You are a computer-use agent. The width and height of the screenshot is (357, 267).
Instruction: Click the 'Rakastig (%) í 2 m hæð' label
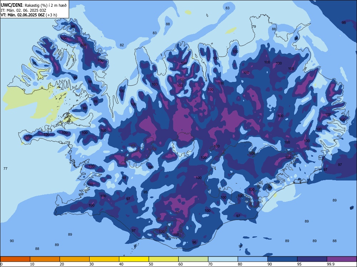[46, 5]
